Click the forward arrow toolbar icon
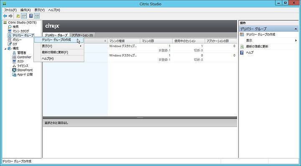 (x=11, y=16)
